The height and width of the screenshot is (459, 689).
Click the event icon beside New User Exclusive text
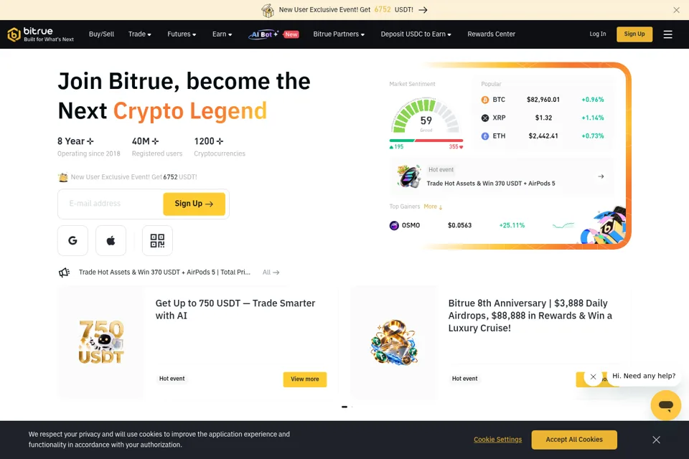[x=63, y=177]
